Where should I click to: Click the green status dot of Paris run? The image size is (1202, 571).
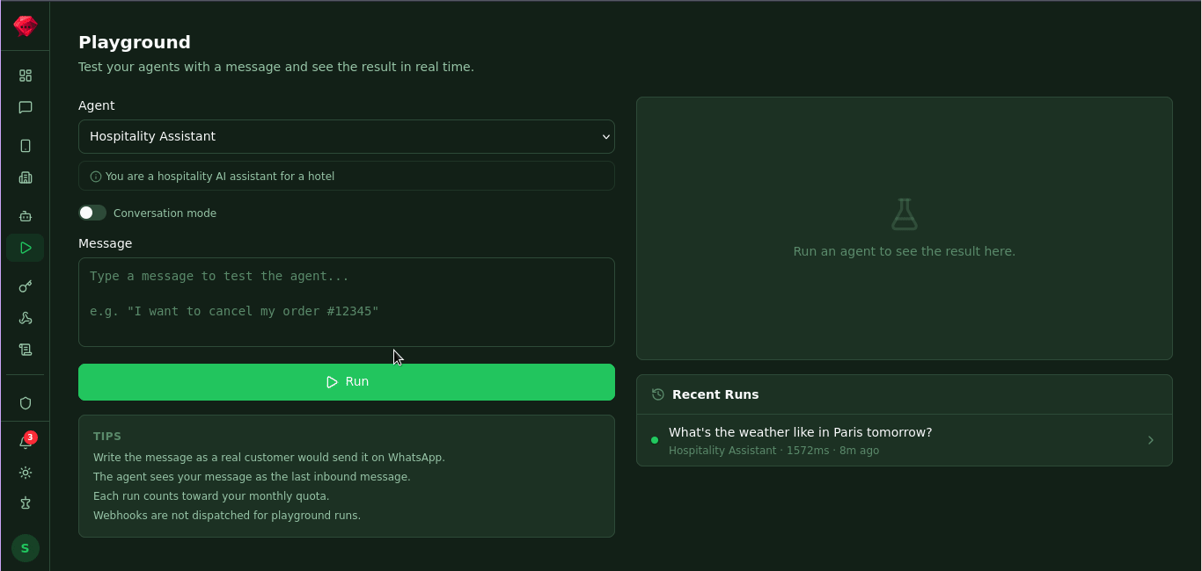pyautogui.click(x=655, y=440)
